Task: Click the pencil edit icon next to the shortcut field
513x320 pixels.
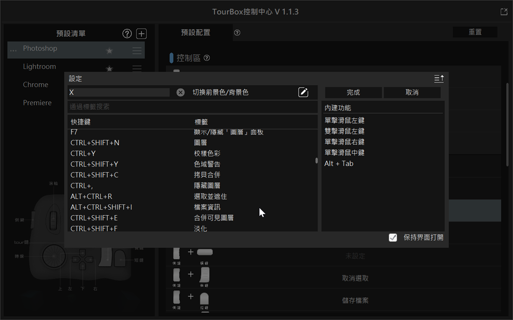Action: coord(303,92)
